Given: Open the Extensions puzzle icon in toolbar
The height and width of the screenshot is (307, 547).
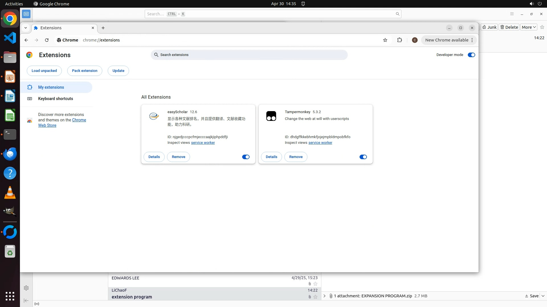Looking at the screenshot, I should (399, 40).
